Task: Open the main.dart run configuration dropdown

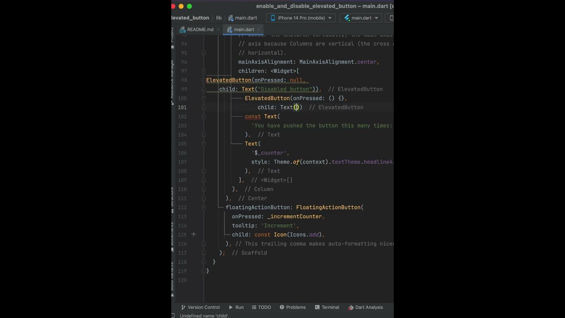Action: [362, 18]
